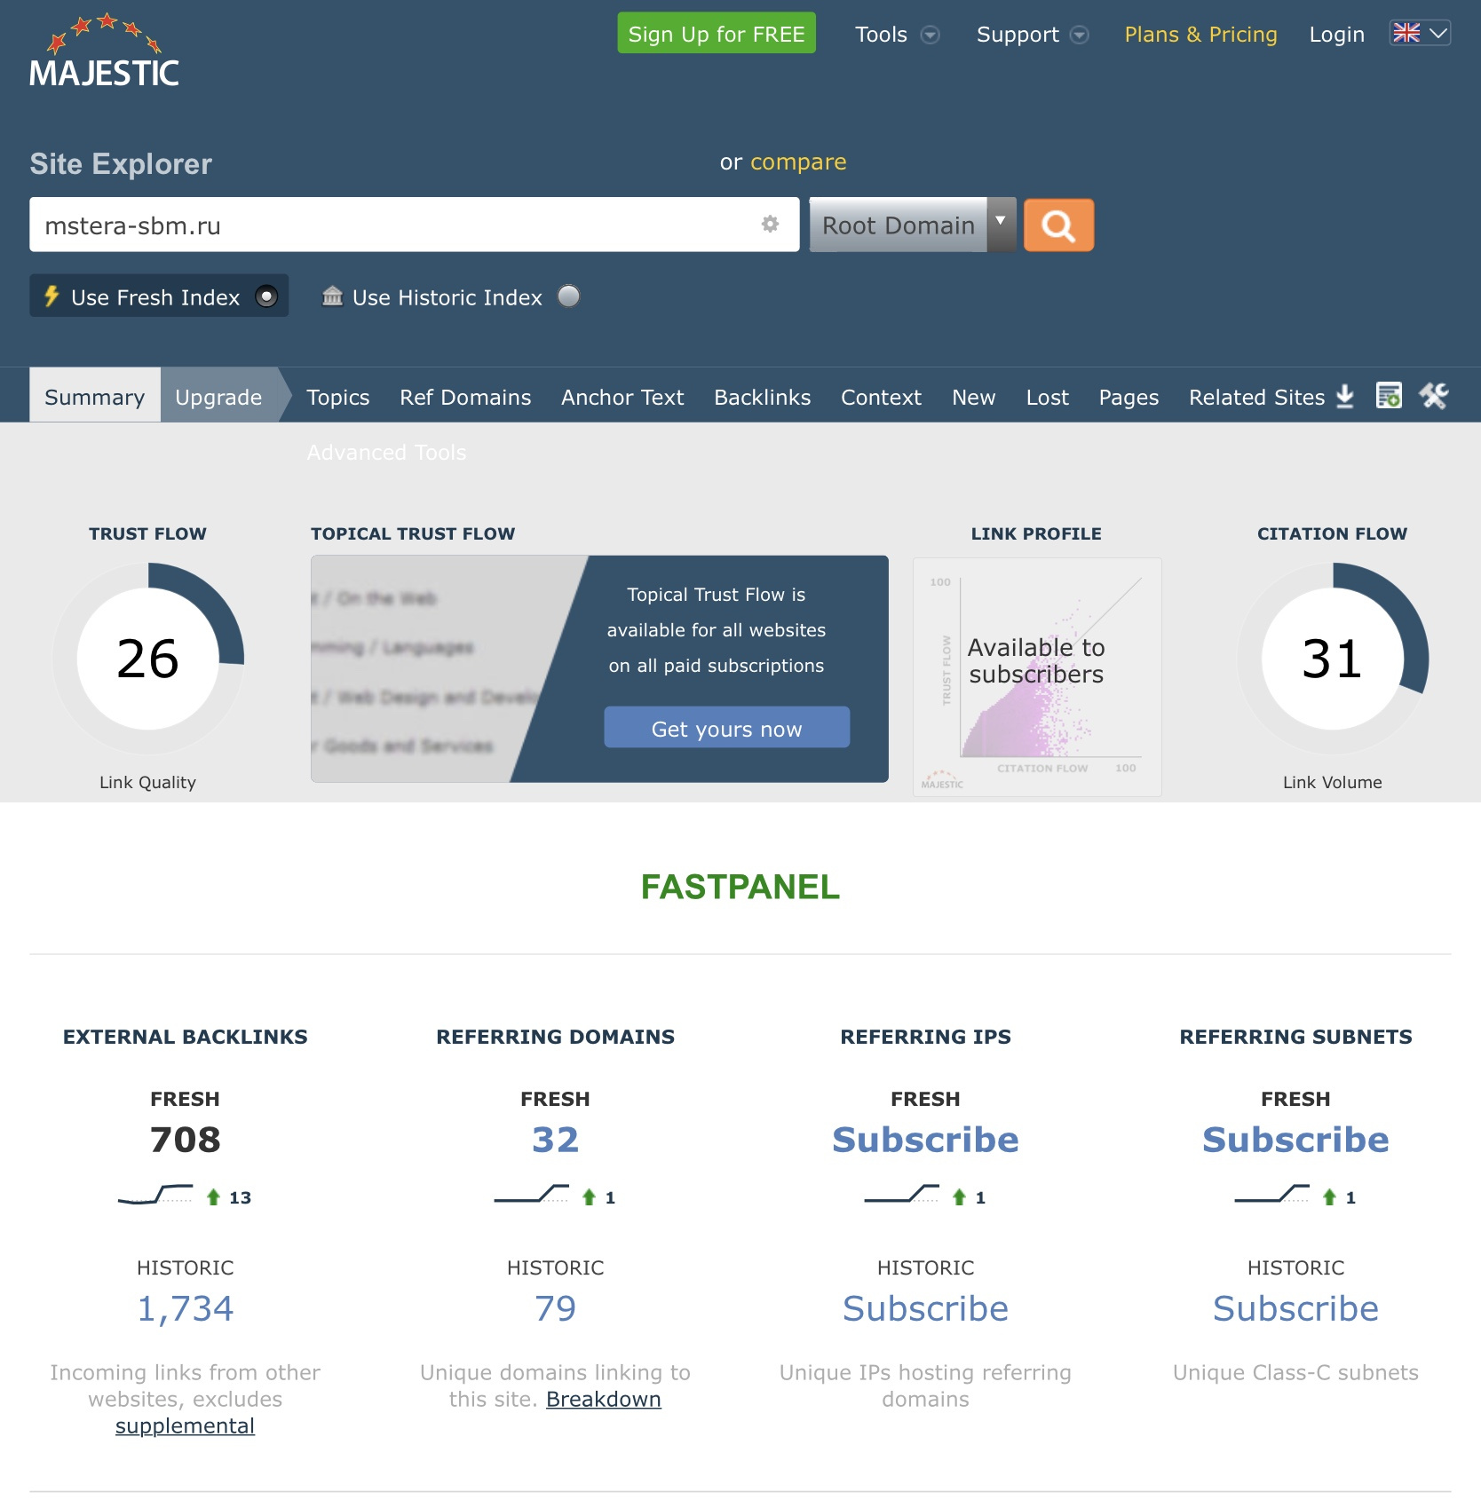
Task: Click the Fresh Index lightning bolt icon
Action: click(x=51, y=296)
